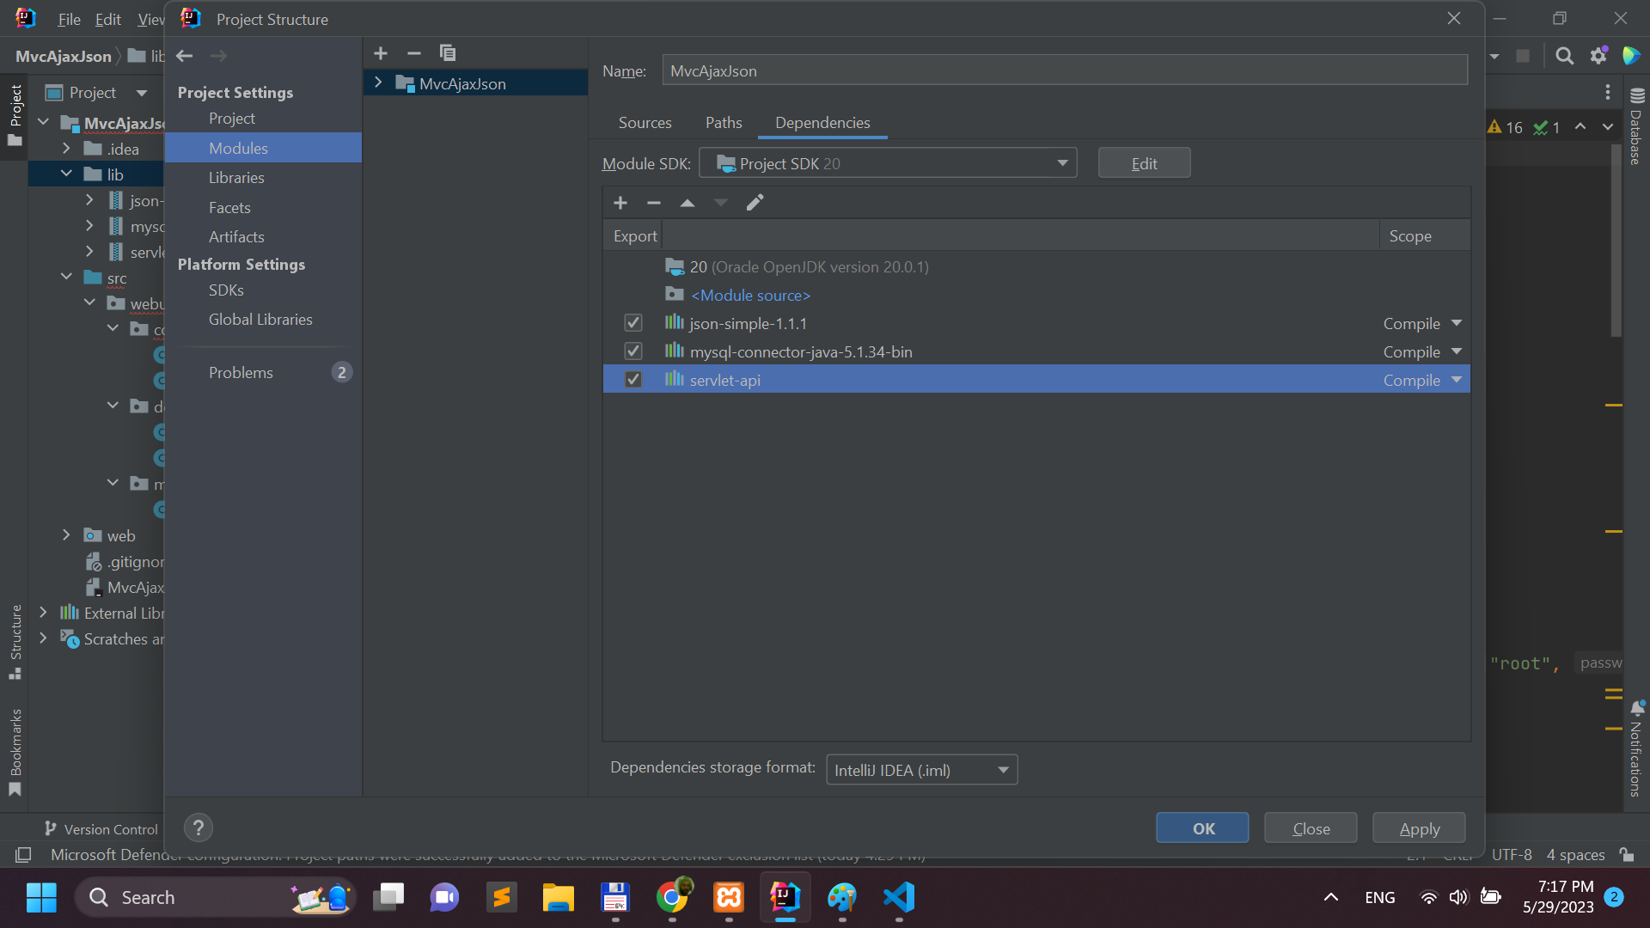Click the Windows Start button
Image resolution: width=1650 pixels, height=928 pixels.
pos(41,898)
